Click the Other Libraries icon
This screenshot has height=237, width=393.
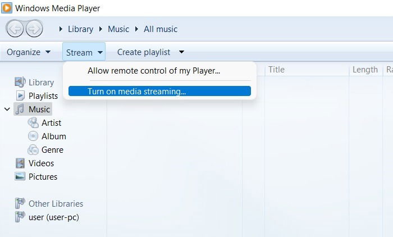(20, 203)
